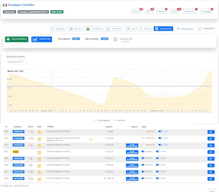
Task: Click the Nuova Scadenza button
Action: tap(17, 39)
